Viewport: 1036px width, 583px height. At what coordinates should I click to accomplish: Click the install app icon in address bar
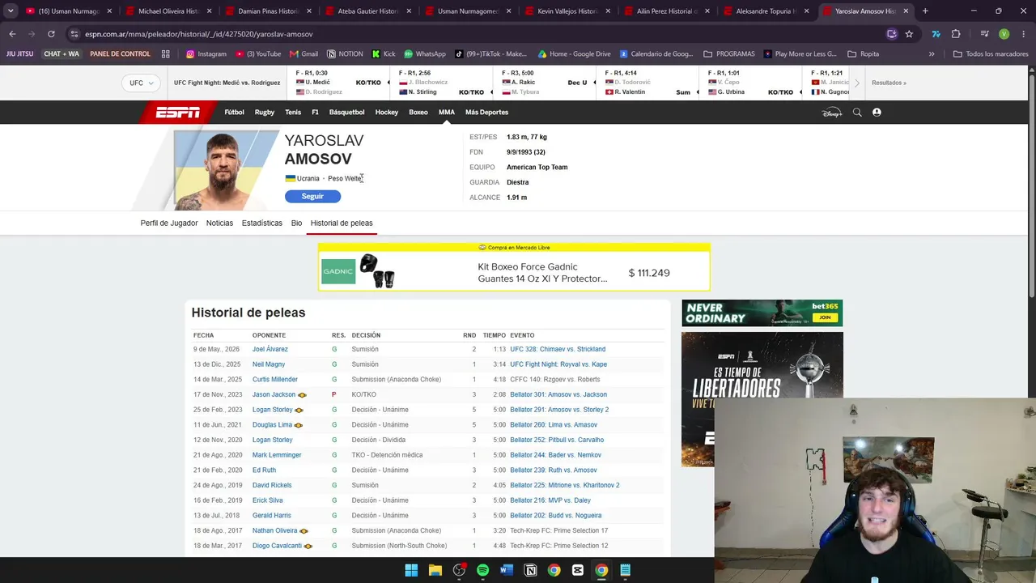pos(892,34)
